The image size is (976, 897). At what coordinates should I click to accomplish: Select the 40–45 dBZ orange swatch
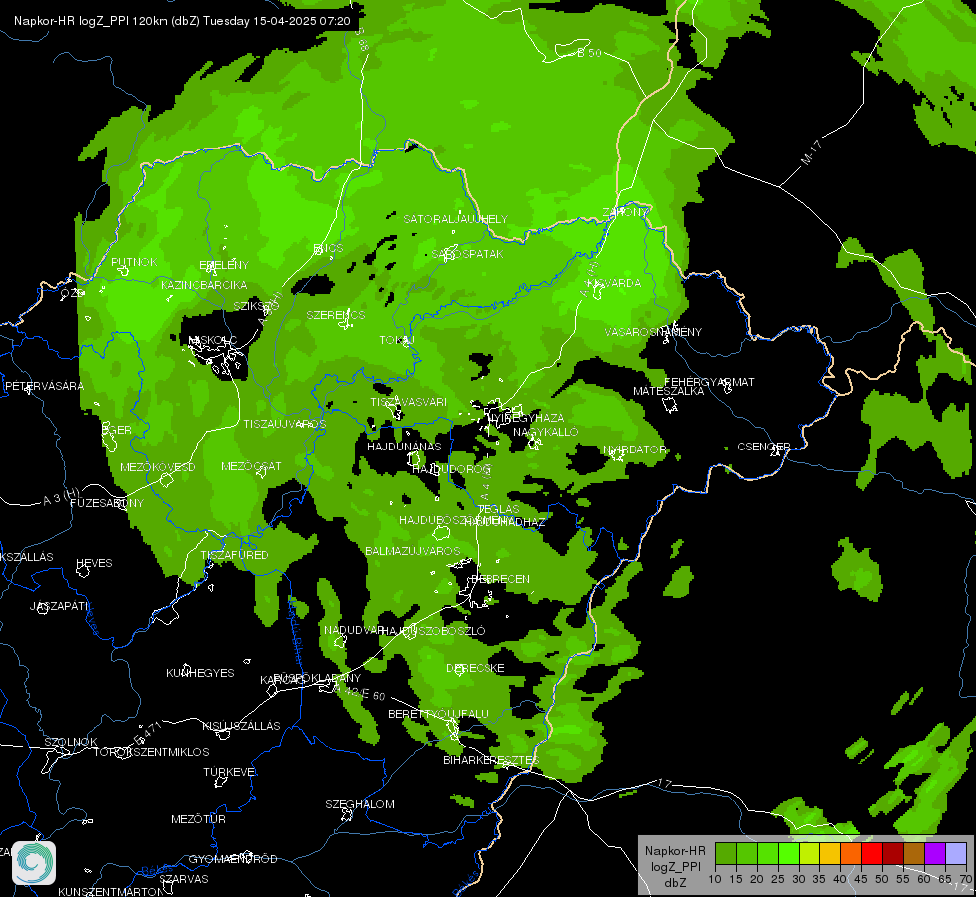tap(851, 854)
